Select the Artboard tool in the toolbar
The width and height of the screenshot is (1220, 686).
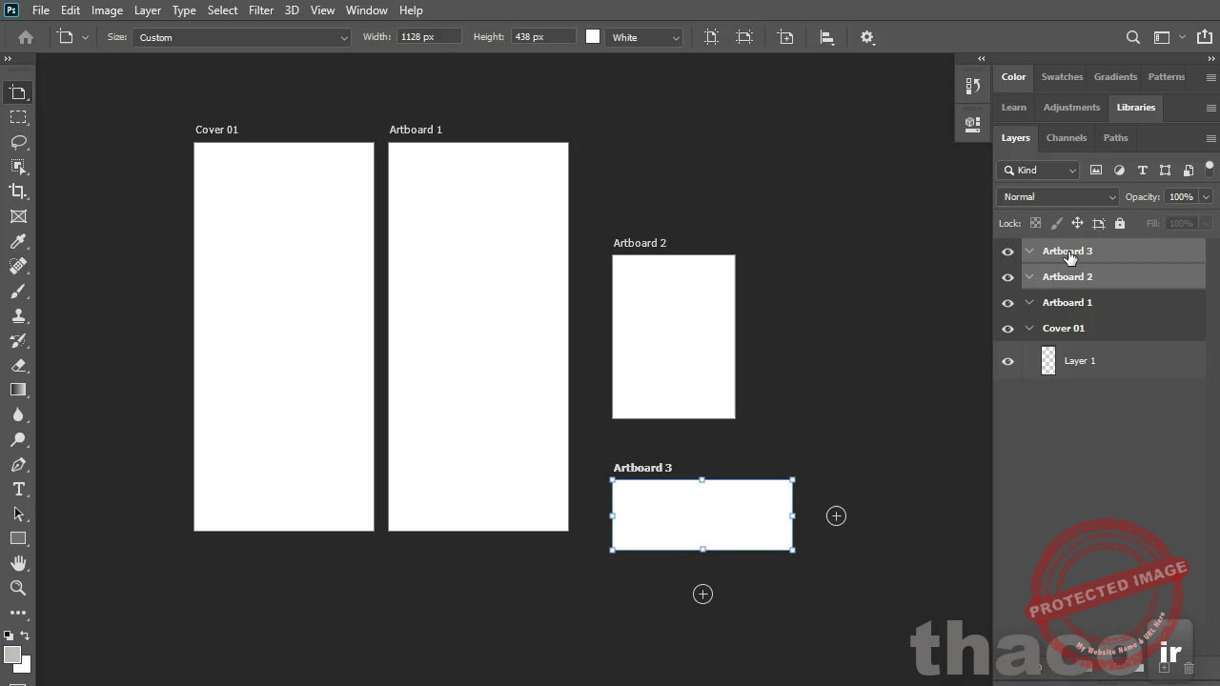coord(19,92)
